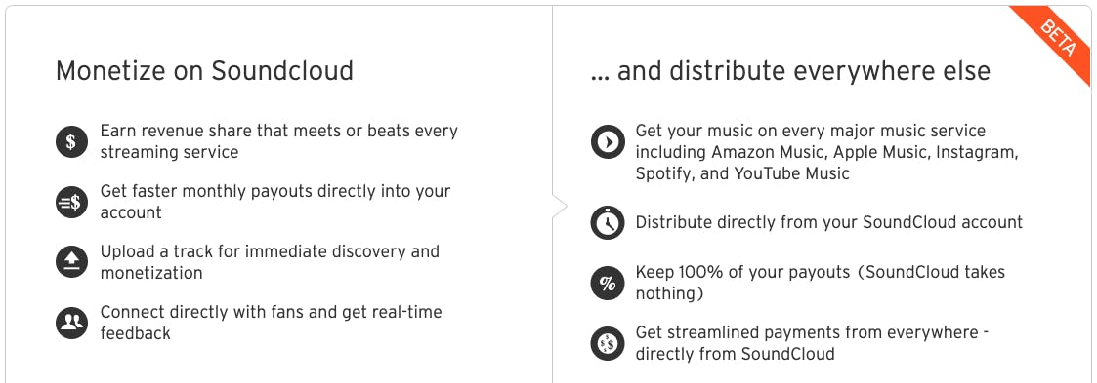The image size is (1097, 383).
Task: Click the Earn revenue share text
Action: (x=278, y=141)
